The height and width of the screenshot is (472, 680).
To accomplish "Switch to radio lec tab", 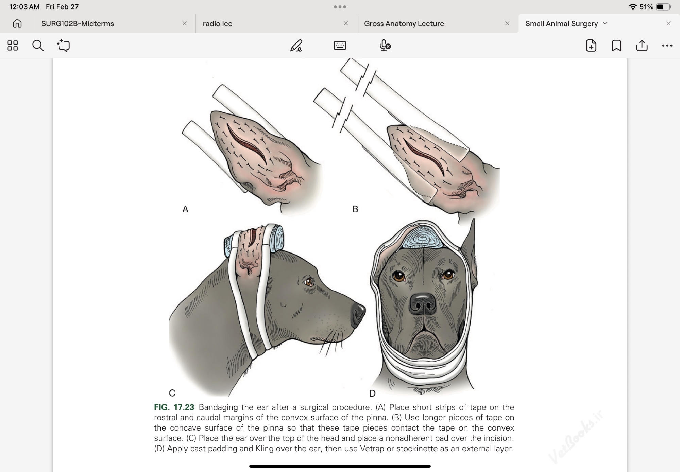I will pyautogui.click(x=217, y=24).
